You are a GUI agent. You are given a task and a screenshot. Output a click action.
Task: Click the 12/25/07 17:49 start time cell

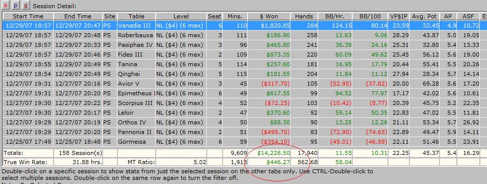(x=28, y=142)
